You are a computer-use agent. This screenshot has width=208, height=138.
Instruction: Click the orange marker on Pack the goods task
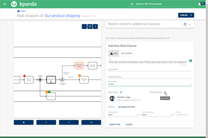pyautogui.click(x=47, y=92)
